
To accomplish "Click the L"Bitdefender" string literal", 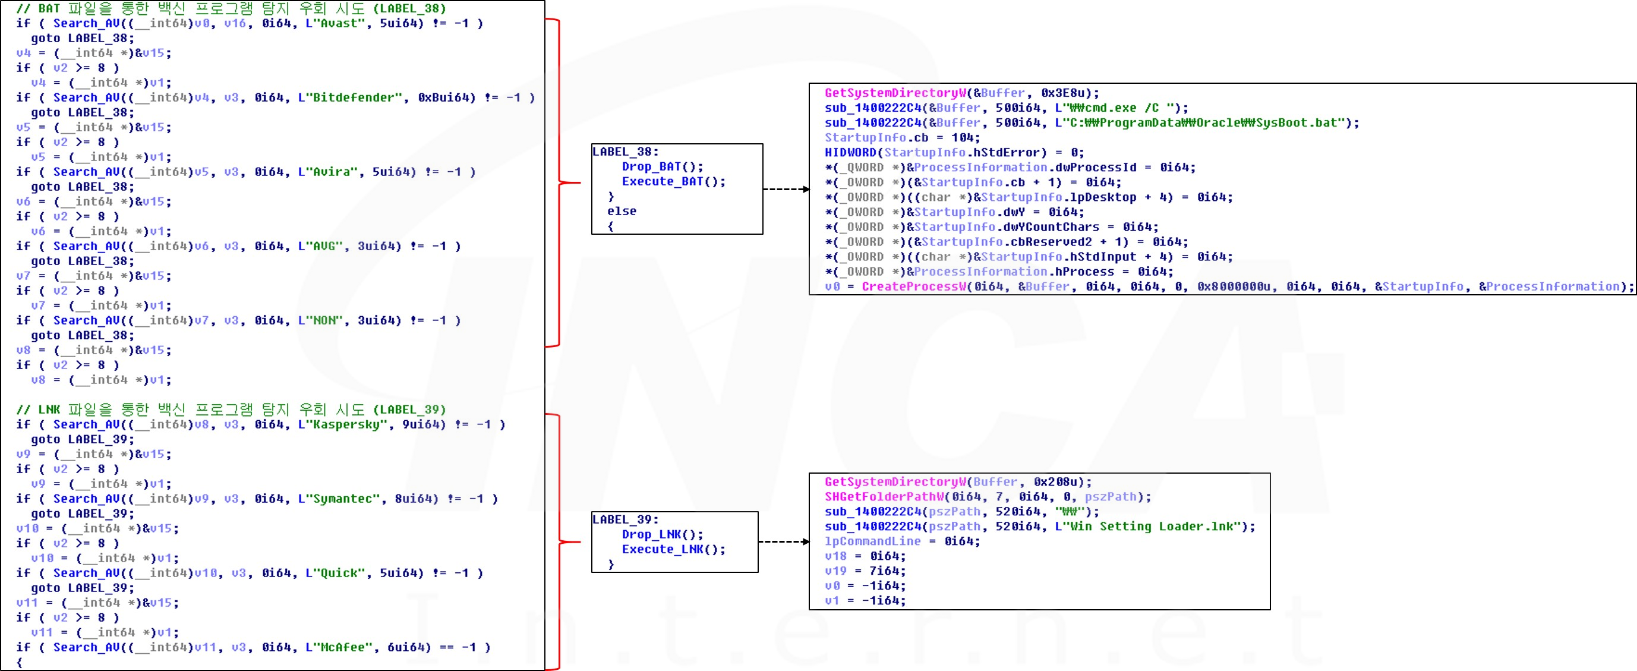I will tap(350, 98).
